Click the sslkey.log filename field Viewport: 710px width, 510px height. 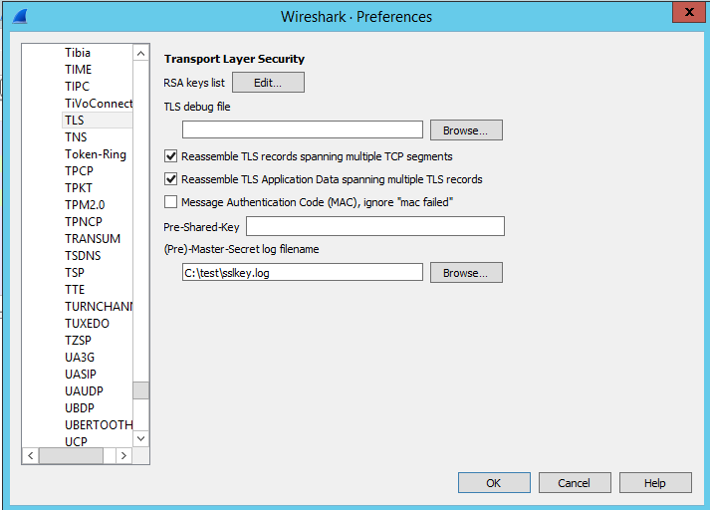tap(303, 273)
